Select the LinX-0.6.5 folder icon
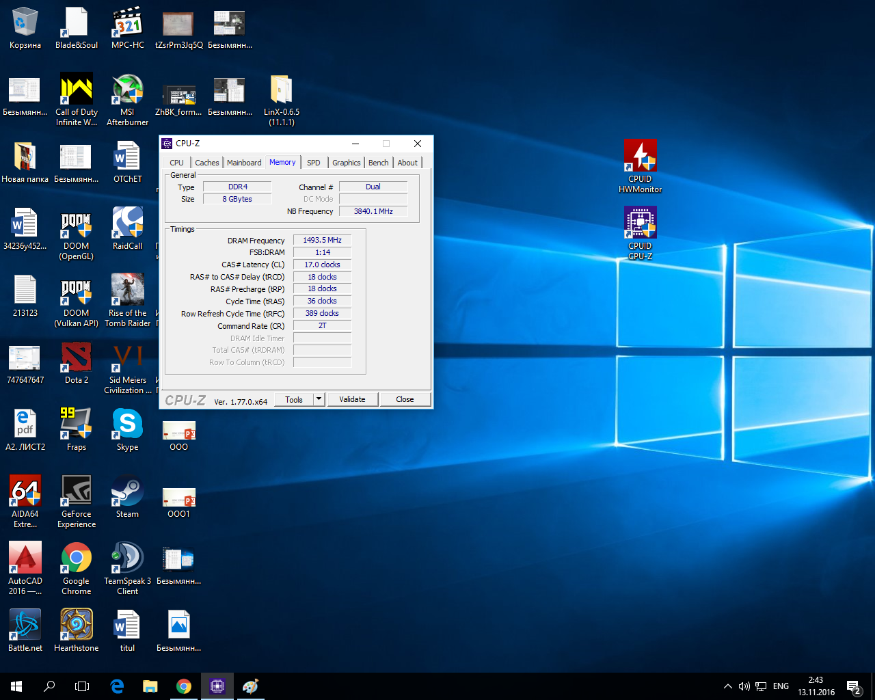Viewport: 875px width, 700px height. (281, 91)
